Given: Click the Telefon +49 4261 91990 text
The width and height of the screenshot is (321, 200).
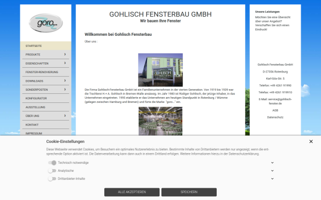Looking at the screenshot, I should point(275,85).
